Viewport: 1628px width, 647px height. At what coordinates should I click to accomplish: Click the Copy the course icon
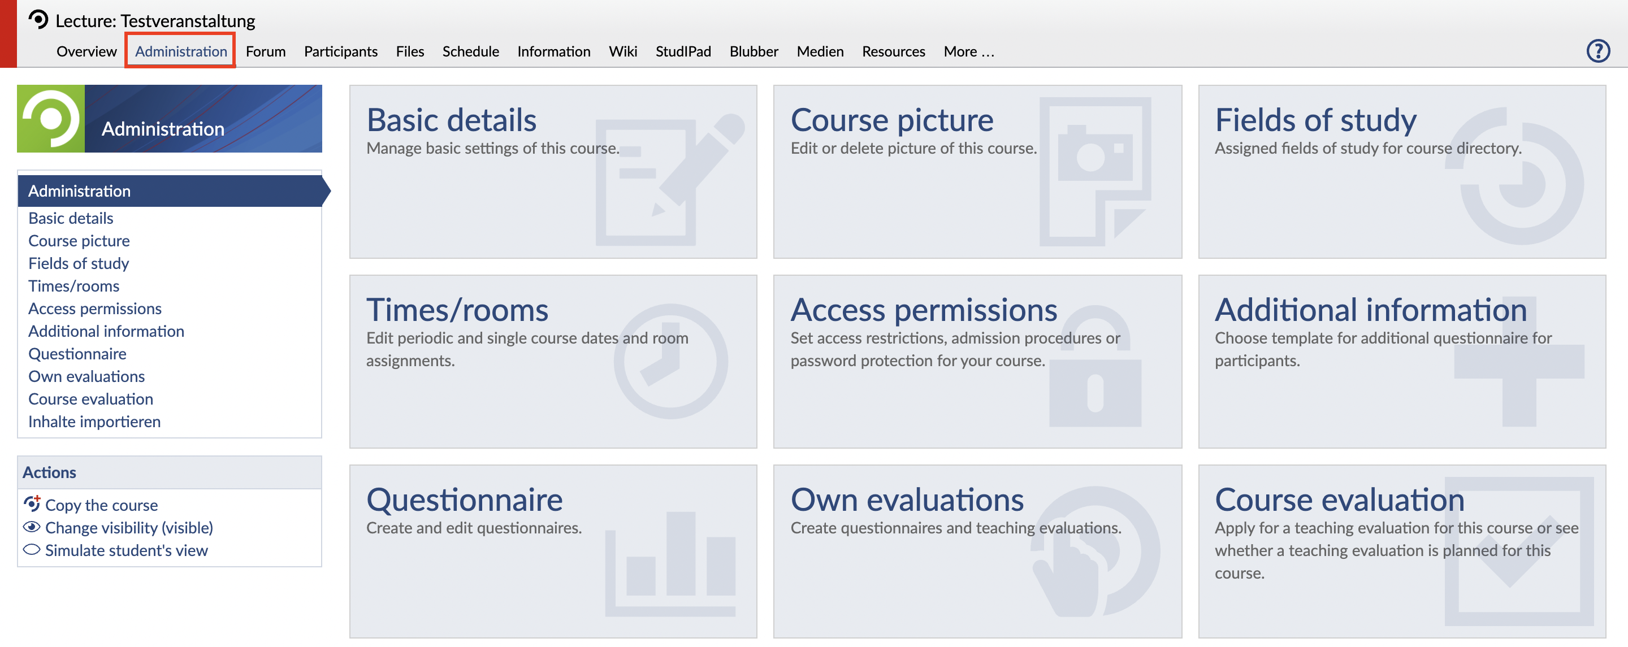(x=32, y=503)
